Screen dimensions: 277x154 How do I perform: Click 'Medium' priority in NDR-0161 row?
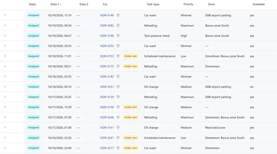(x=186, y=127)
